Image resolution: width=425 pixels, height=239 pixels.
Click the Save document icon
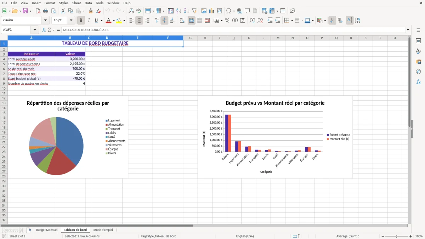point(25,11)
